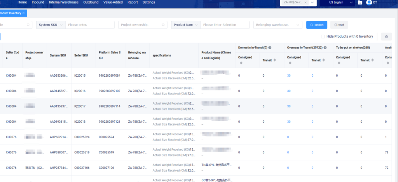Open the System SKU type dropdown
The image size is (398, 182).
[51, 25]
